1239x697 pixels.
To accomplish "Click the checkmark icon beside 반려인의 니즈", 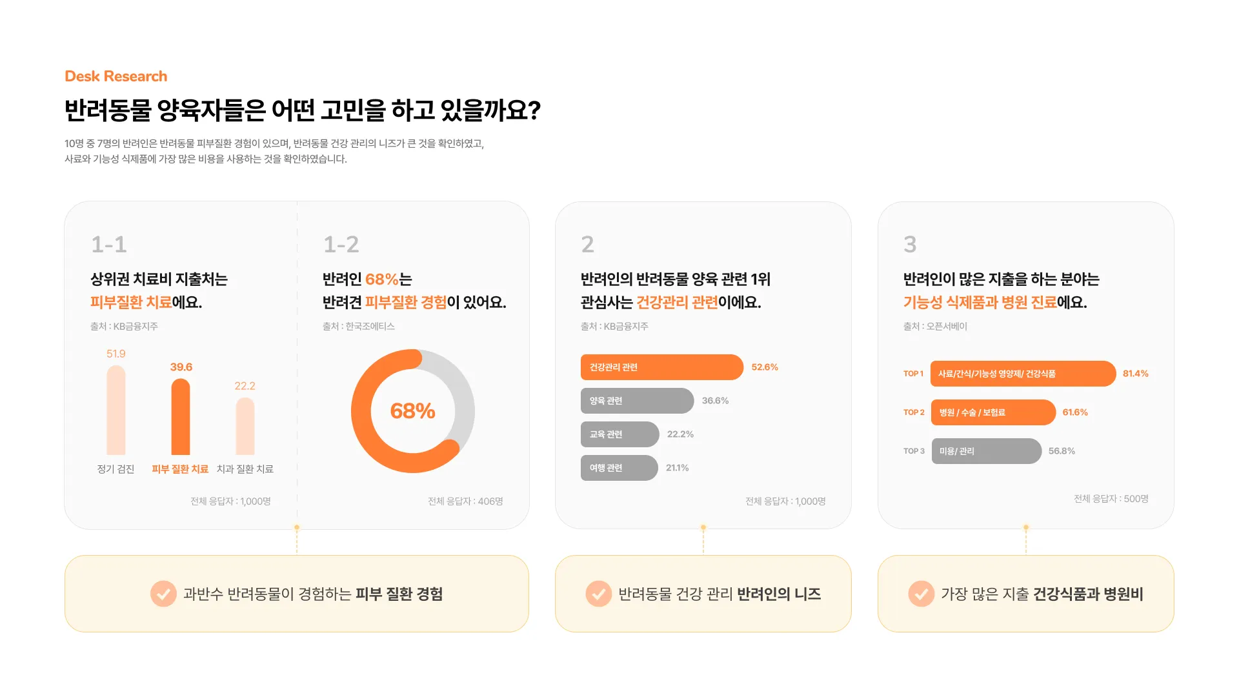I will tap(598, 594).
